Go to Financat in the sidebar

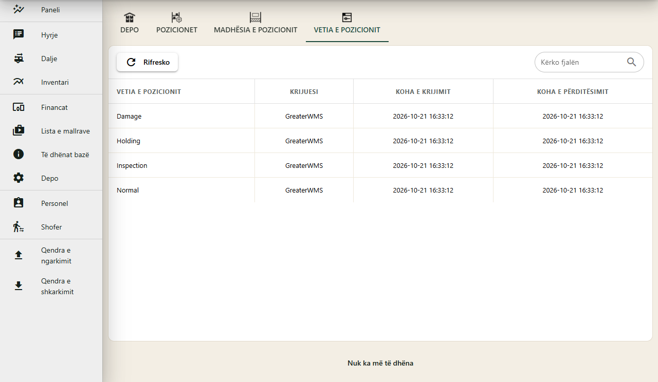tap(51, 107)
